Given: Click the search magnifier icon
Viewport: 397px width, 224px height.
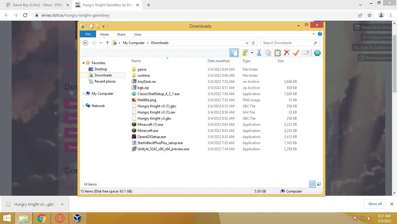Looking at the screenshot, I should coord(315,43).
